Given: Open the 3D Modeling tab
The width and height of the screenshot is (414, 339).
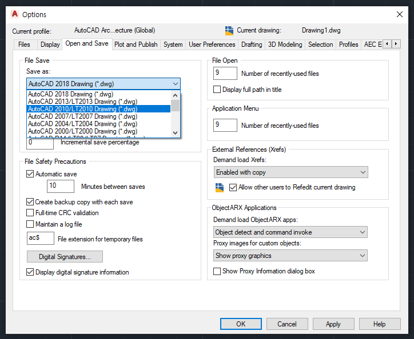Looking at the screenshot, I should tap(285, 45).
